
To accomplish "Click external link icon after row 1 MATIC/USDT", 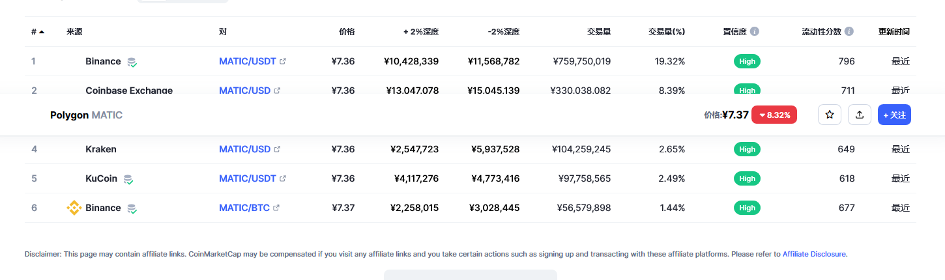I will click(283, 61).
